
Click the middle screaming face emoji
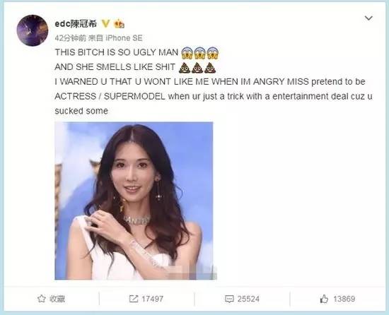pyautogui.click(x=199, y=53)
